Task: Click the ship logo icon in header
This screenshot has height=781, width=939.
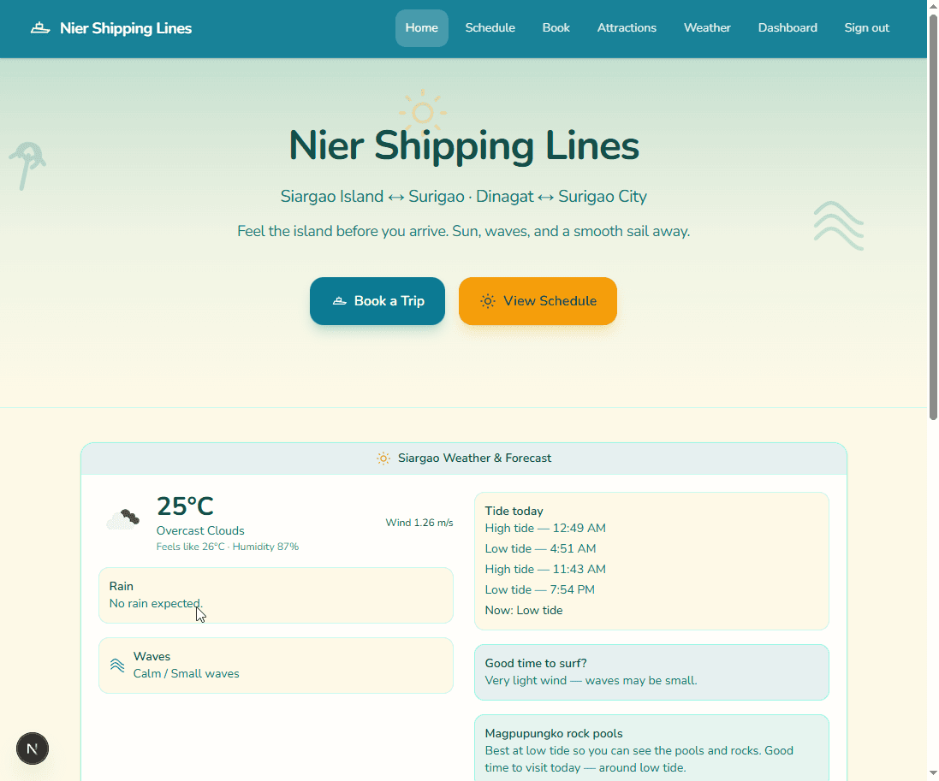Action: pyautogui.click(x=40, y=28)
